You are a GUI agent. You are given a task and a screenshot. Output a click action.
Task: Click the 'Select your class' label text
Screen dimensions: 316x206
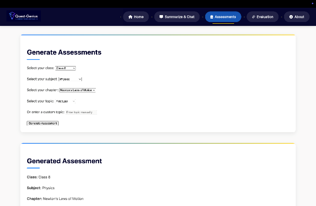point(40,68)
